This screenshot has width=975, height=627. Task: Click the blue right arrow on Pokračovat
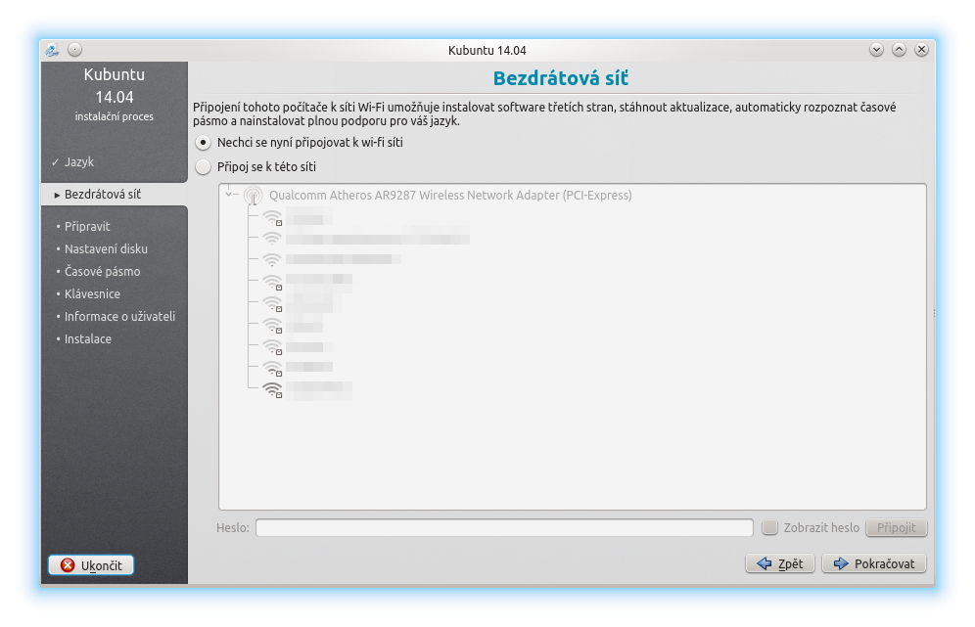coord(841,563)
